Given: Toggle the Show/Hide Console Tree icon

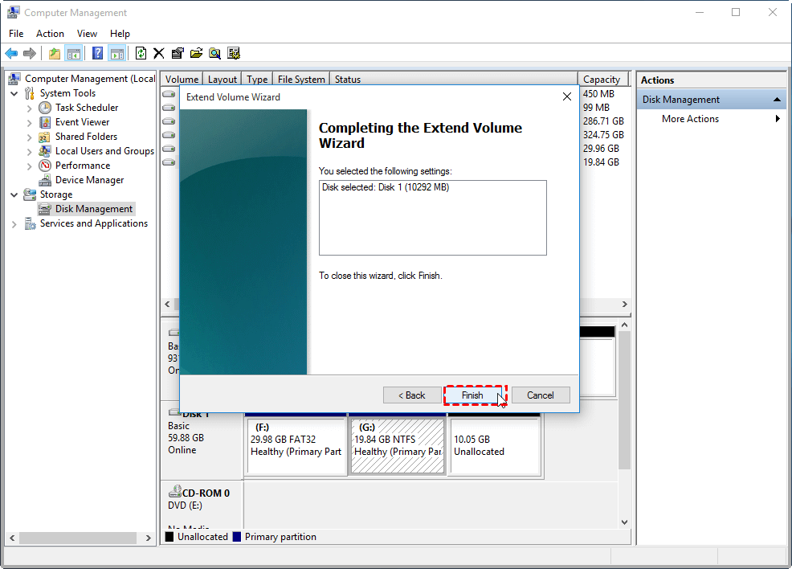Looking at the screenshot, I should [x=74, y=53].
